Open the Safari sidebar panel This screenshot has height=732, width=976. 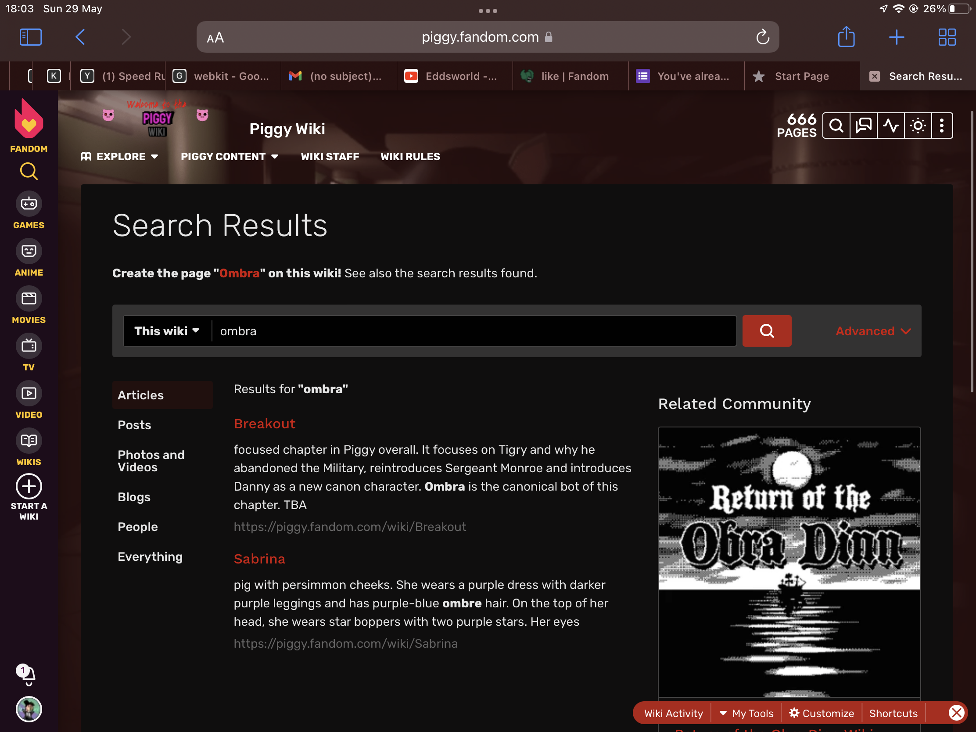[30, 37]
